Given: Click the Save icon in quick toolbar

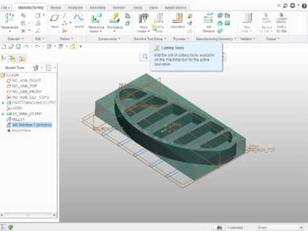Looking at the screenshot, I should (18, 46).
